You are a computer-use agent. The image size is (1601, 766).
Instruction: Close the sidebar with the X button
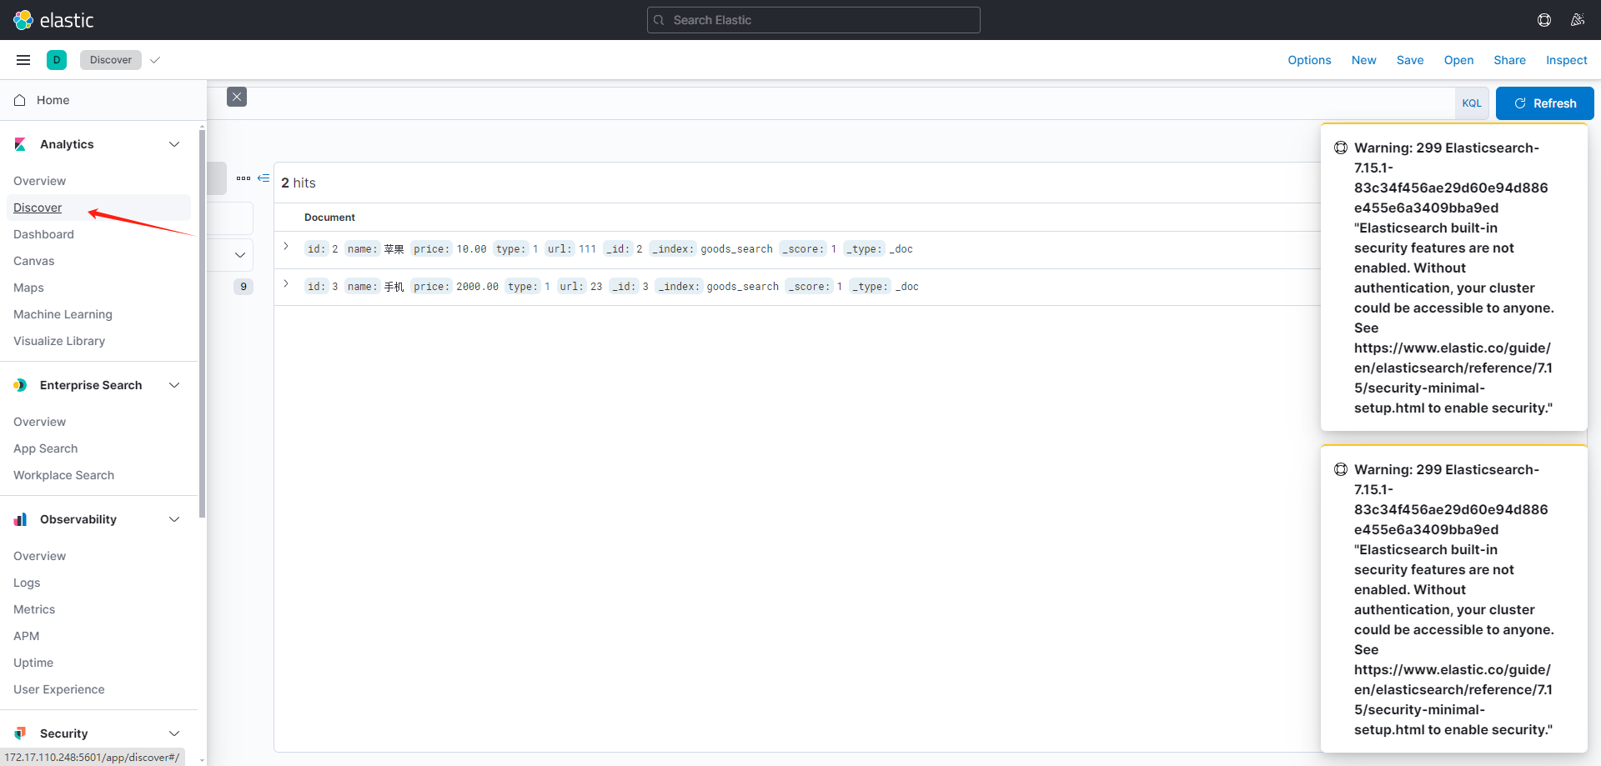[x=237, y=97]
